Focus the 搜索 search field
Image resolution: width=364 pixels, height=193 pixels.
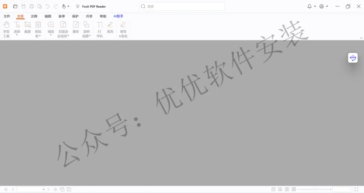[182, 6]
